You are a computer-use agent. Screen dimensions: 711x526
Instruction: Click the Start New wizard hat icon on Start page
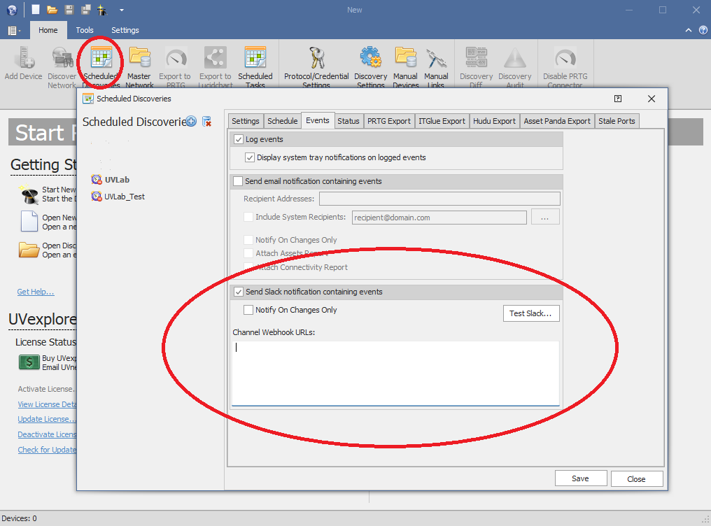[x=29, y=194]
